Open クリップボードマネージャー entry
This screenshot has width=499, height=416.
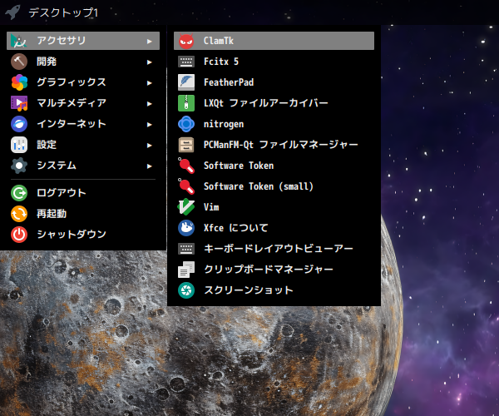[x=274, y=270]
